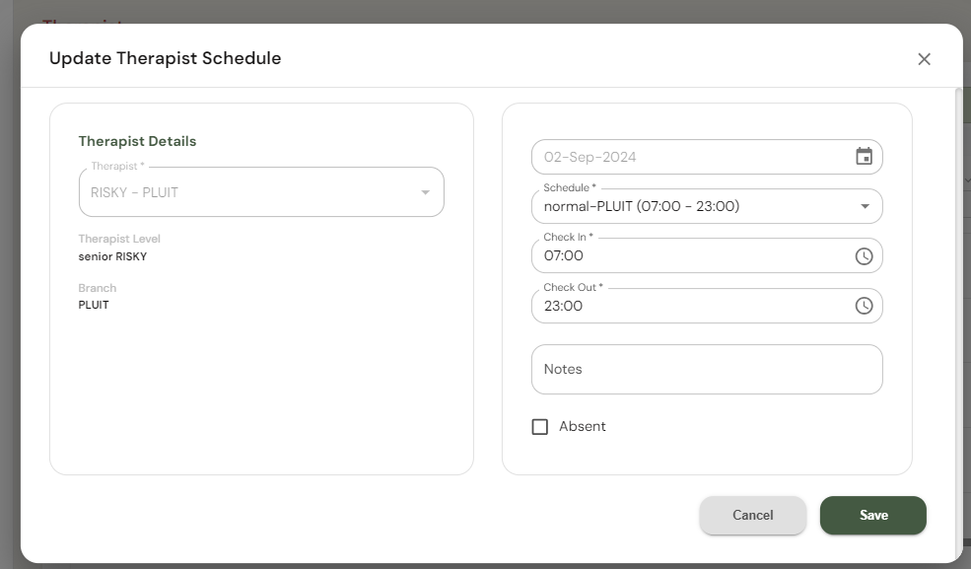
Task: Focus the Notes text field
Action: [706, 369]
